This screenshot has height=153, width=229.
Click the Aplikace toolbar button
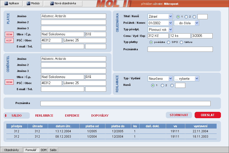click(x=11, y=4)
